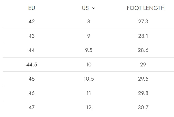174x117 pixels.
Task: Pick US size 12 cell
Action: 89,107
